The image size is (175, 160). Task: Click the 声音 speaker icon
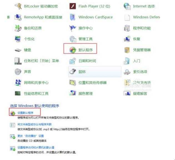pos(18,72)
